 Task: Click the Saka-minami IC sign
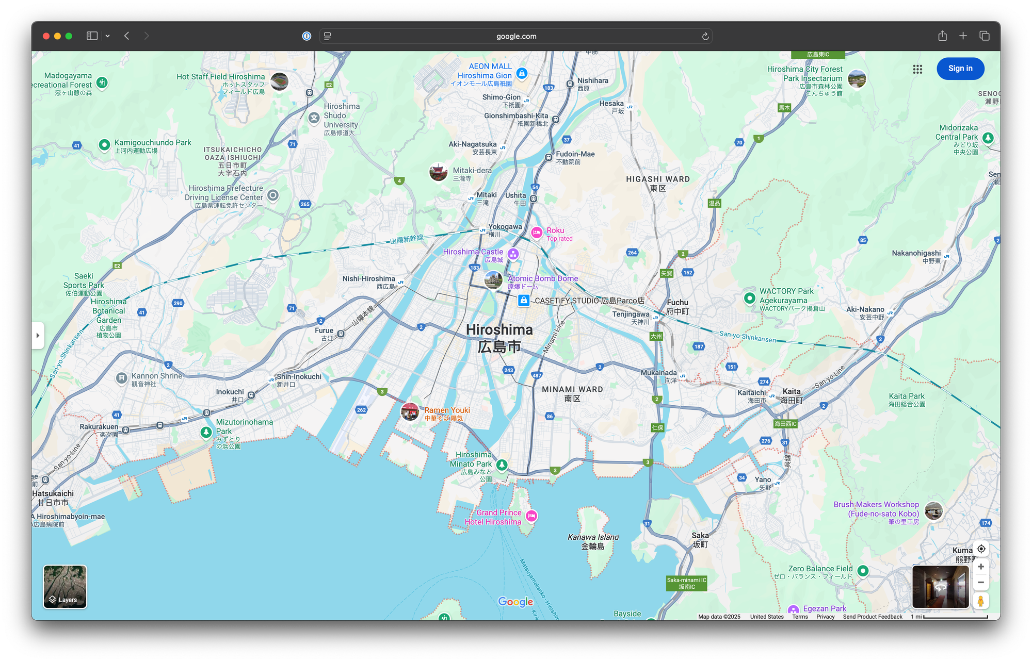[x=686, y=583]
